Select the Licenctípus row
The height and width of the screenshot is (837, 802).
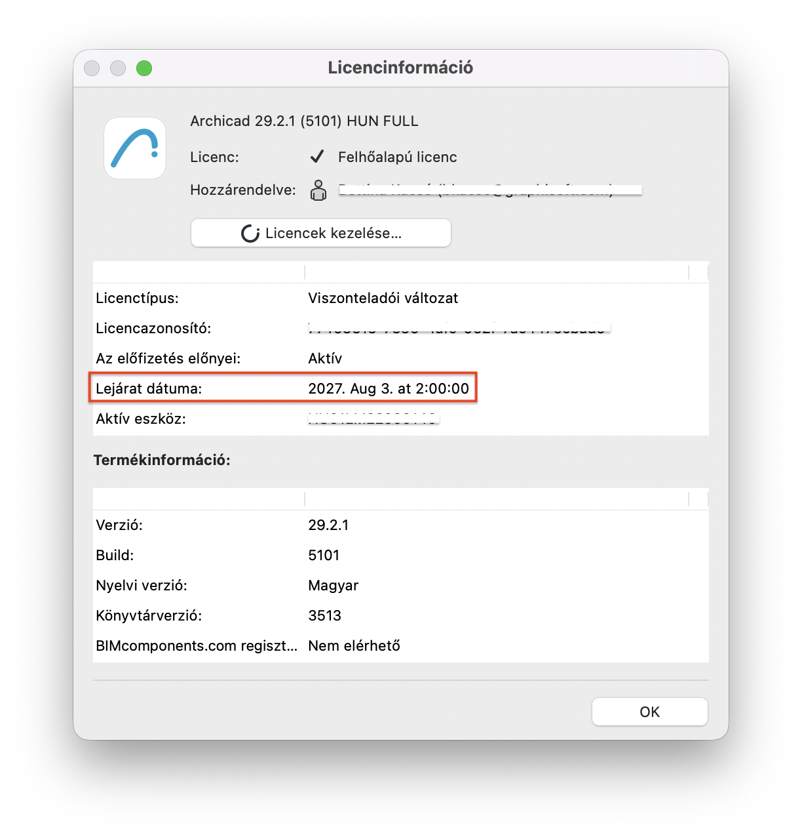point(401,298)
